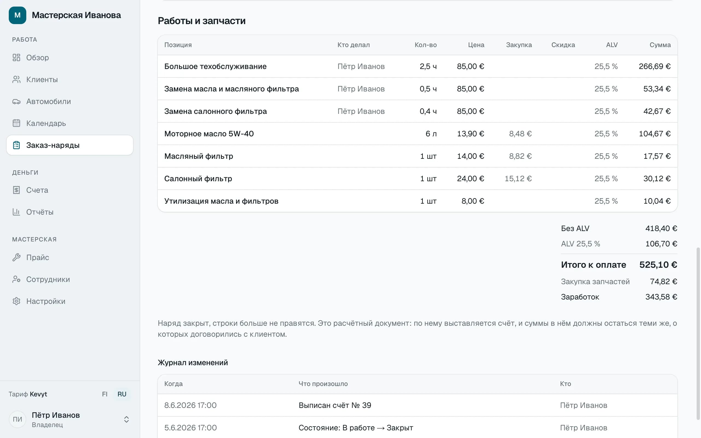Click the Большое техобслуживание row name

(215, 66)
